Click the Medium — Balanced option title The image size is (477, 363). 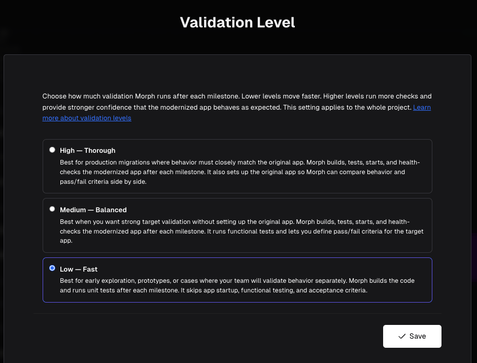[x=93, y=210]
